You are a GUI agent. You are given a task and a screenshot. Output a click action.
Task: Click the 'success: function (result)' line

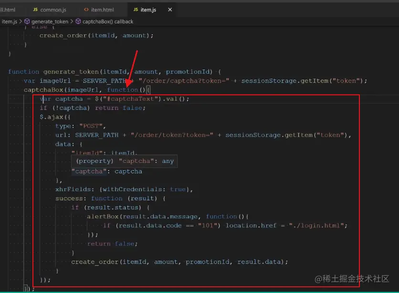110,199
